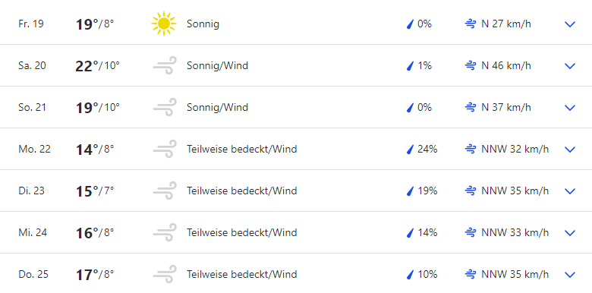This screenshot has width=592, height=293.
Task: Expand the Sa. 20 row chevron
Action: coord(569,66)
